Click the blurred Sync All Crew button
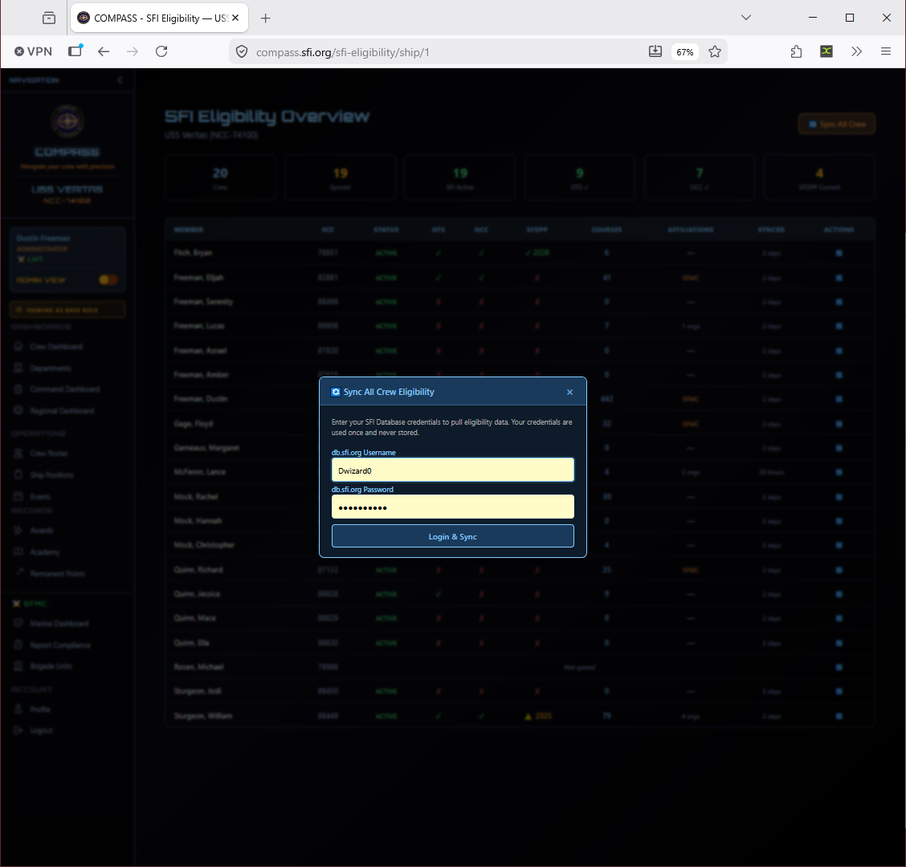Image resolution: width=906 pixels, height=867 pixels. (x=837, y=124)
